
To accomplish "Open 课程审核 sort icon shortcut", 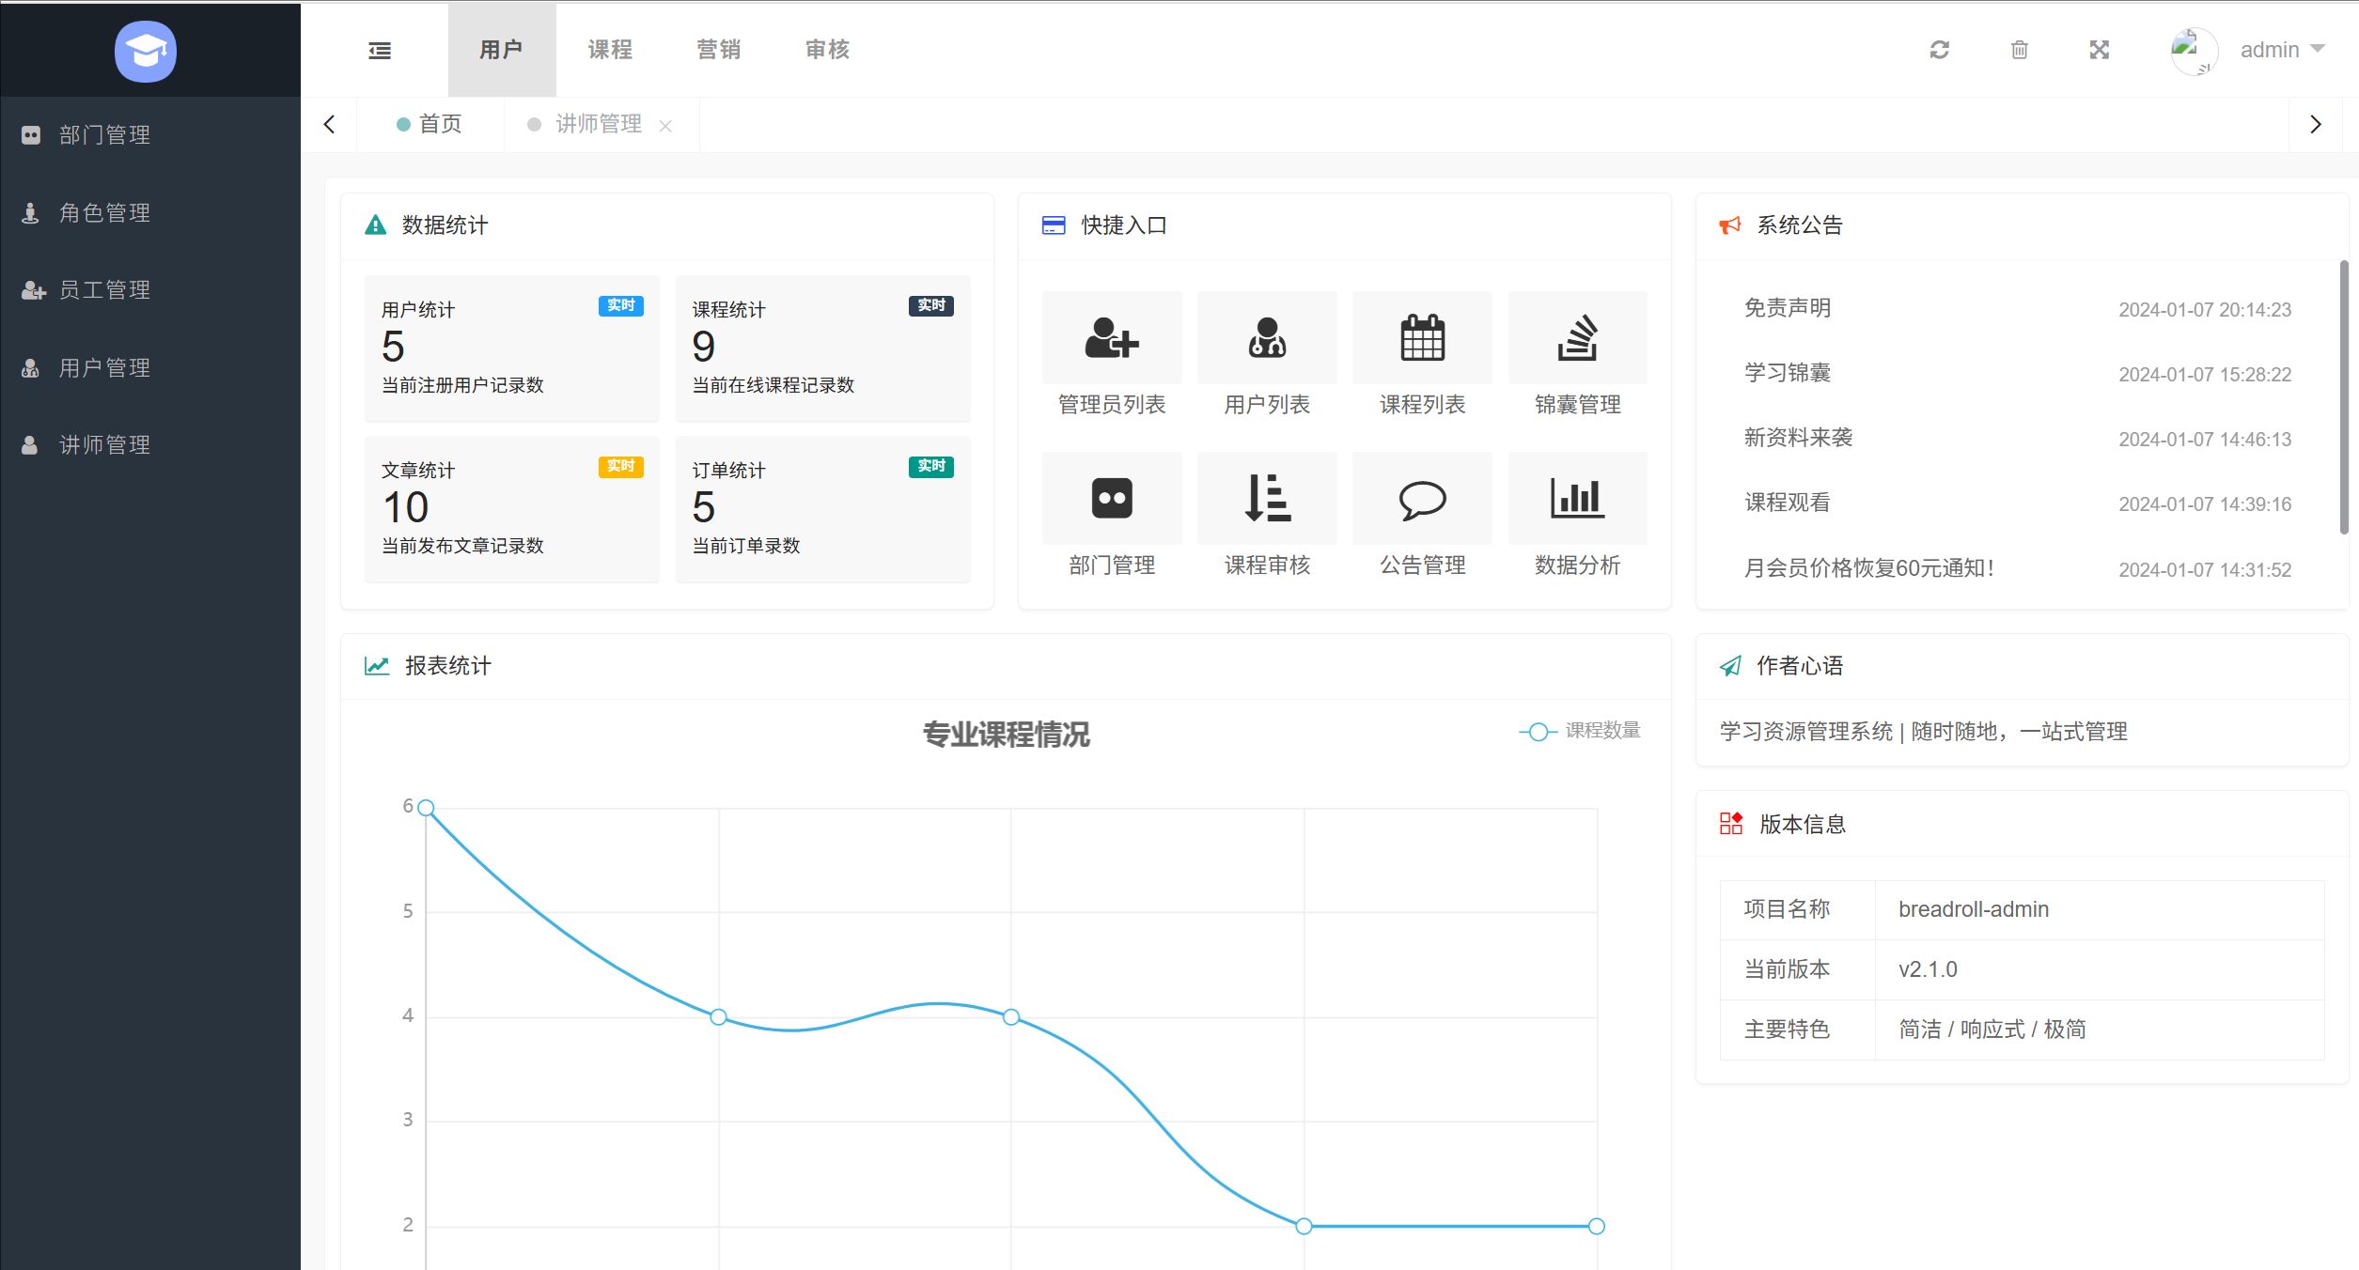I will pos(1266,499).
